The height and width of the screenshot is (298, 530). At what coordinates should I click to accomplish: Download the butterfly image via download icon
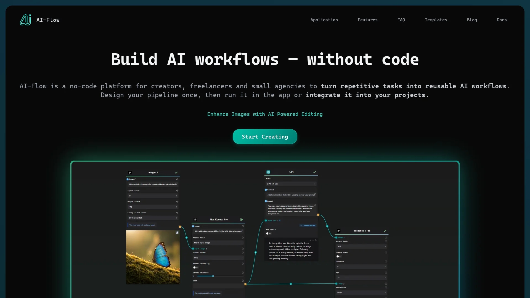tap(177, 233)
